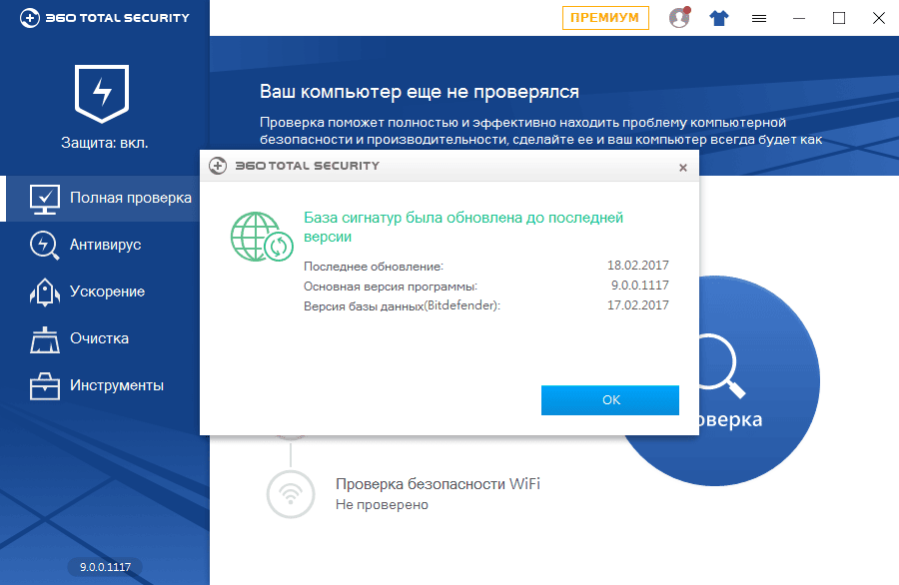Viewport: 899px width, 585px height.
Task: Open the hamburger main menu
Action: 759,19
